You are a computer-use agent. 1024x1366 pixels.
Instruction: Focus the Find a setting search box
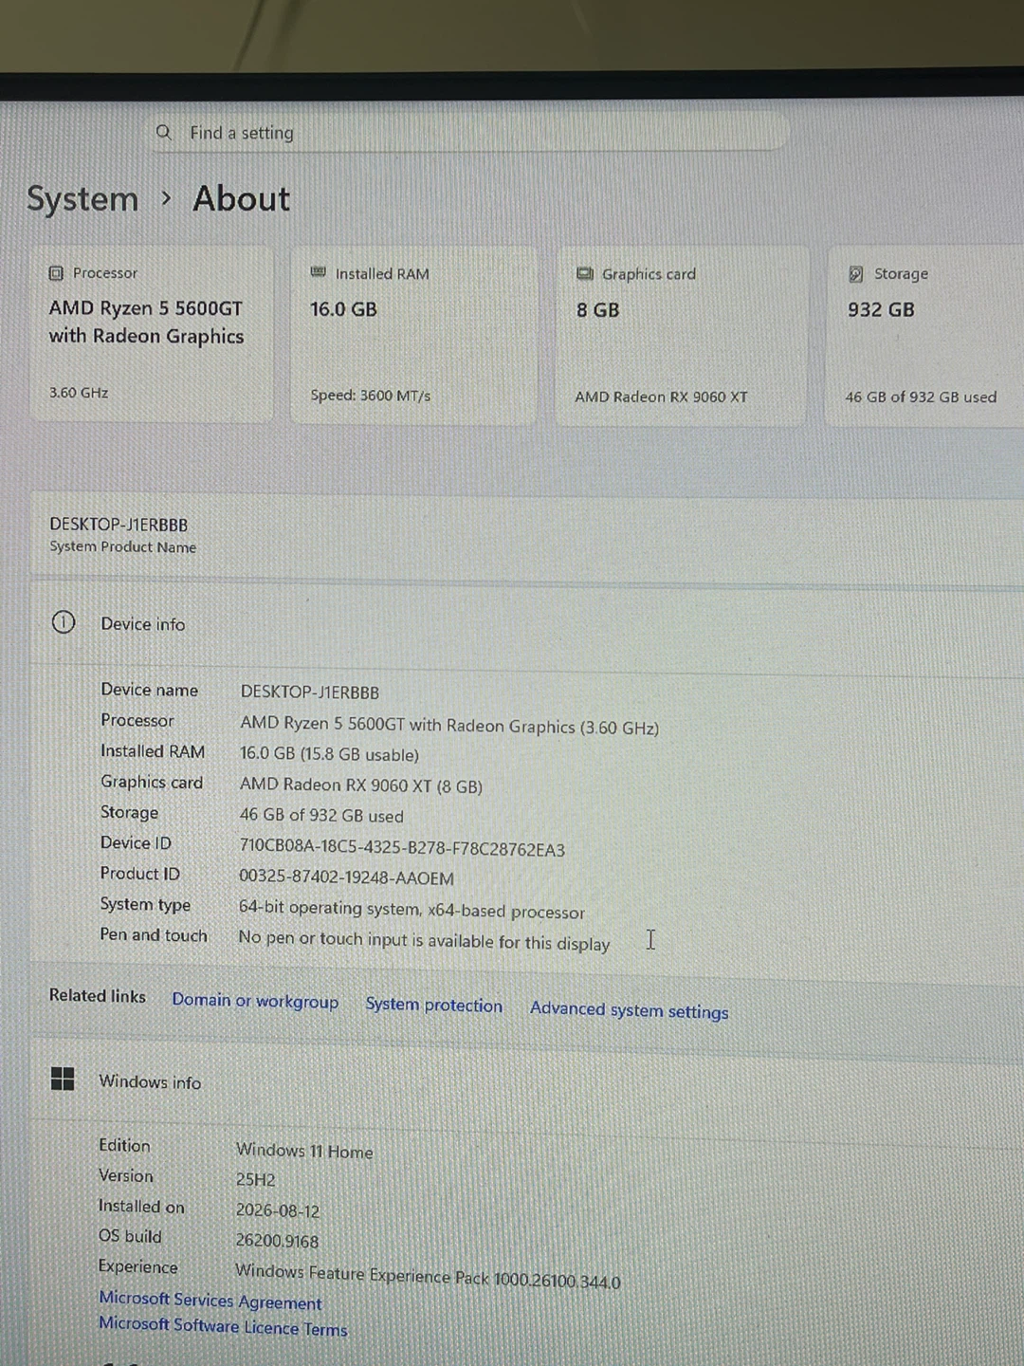(x=469, y=133)
